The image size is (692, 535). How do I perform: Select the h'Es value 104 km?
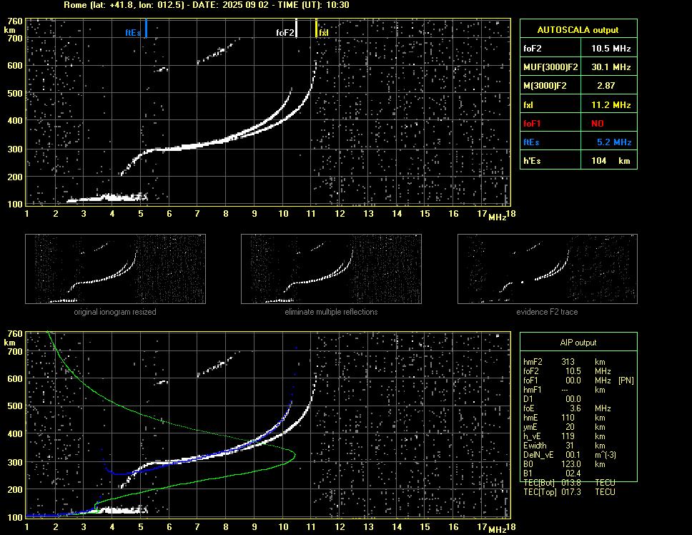(x=611, y=161)
